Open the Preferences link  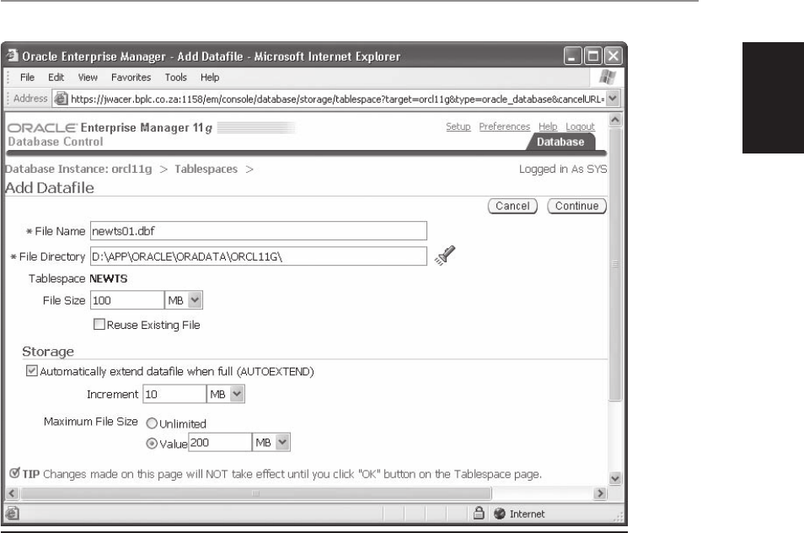505,127
